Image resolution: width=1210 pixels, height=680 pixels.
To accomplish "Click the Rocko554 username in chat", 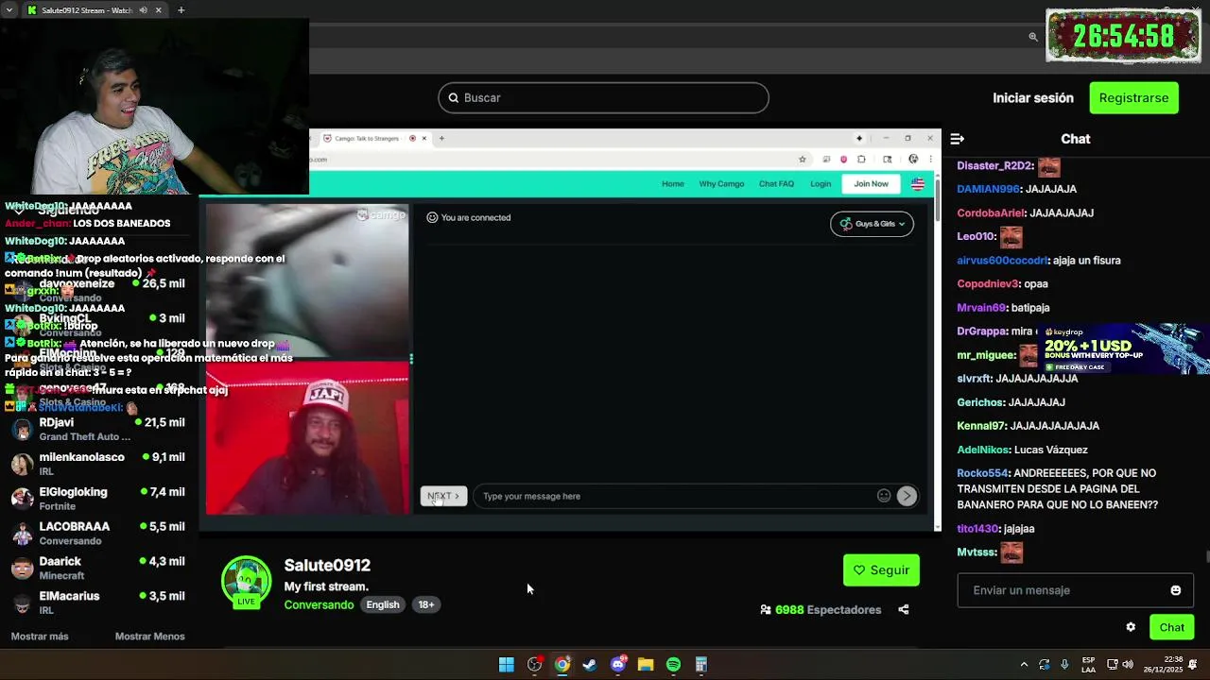I will [x=982, y=473].
